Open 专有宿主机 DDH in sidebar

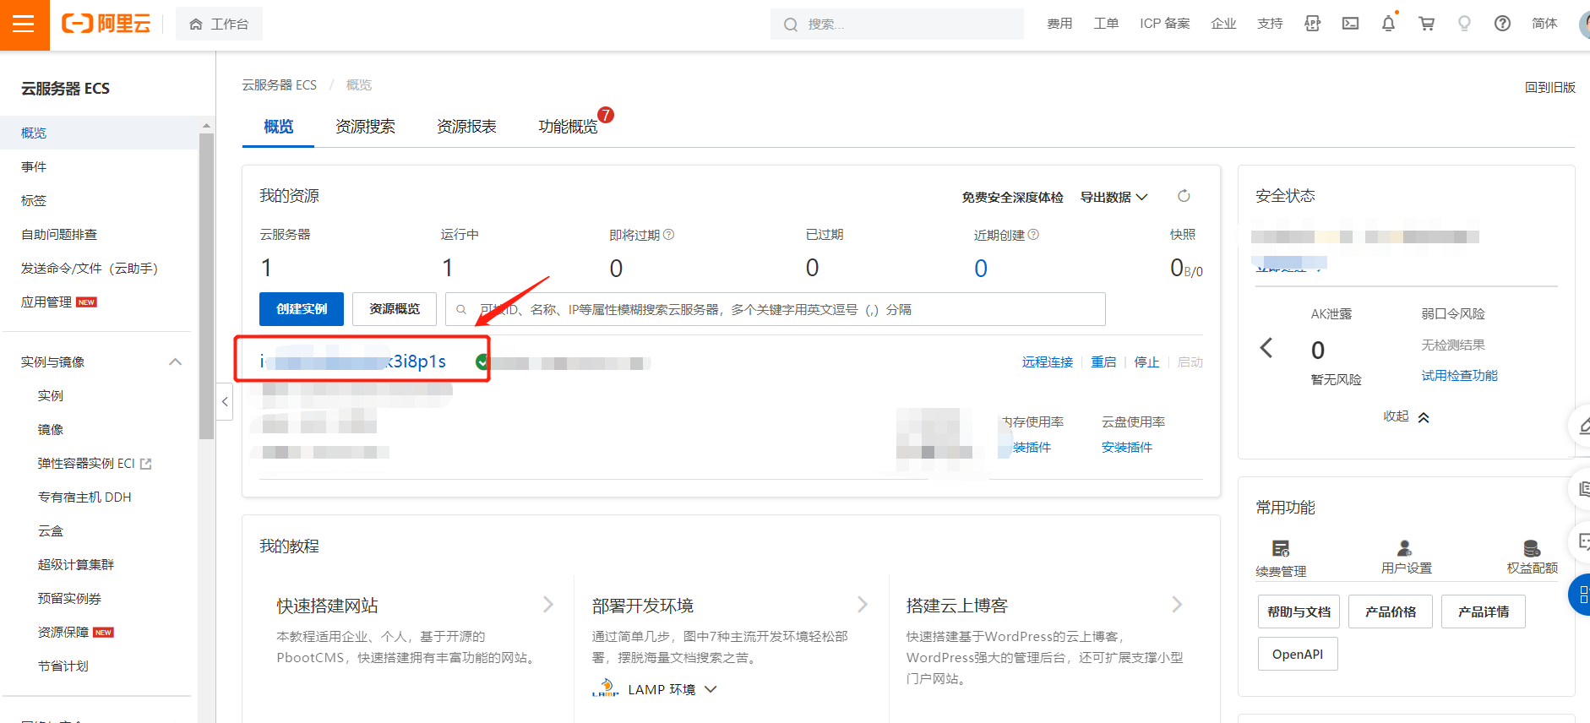pos(84,497)
